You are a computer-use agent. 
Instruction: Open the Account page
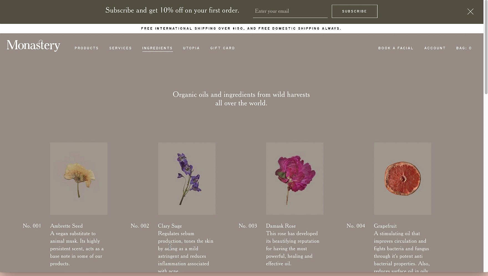435,48
